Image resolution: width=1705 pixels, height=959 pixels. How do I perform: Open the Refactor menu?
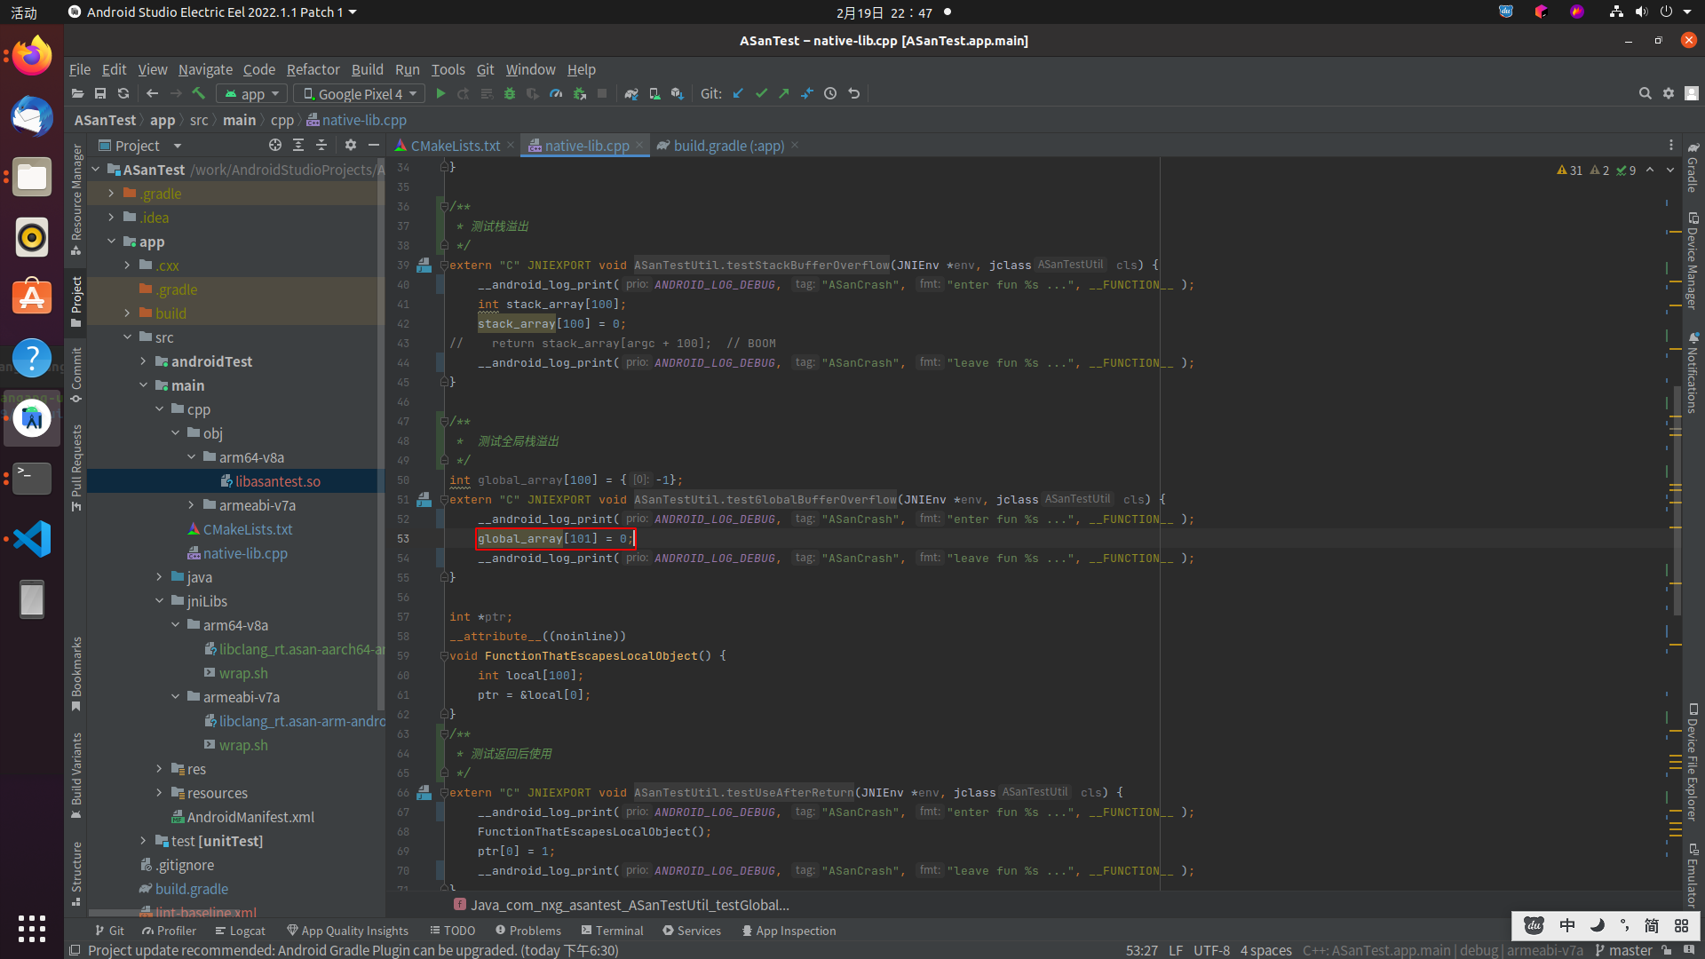[x=313, y=69]
